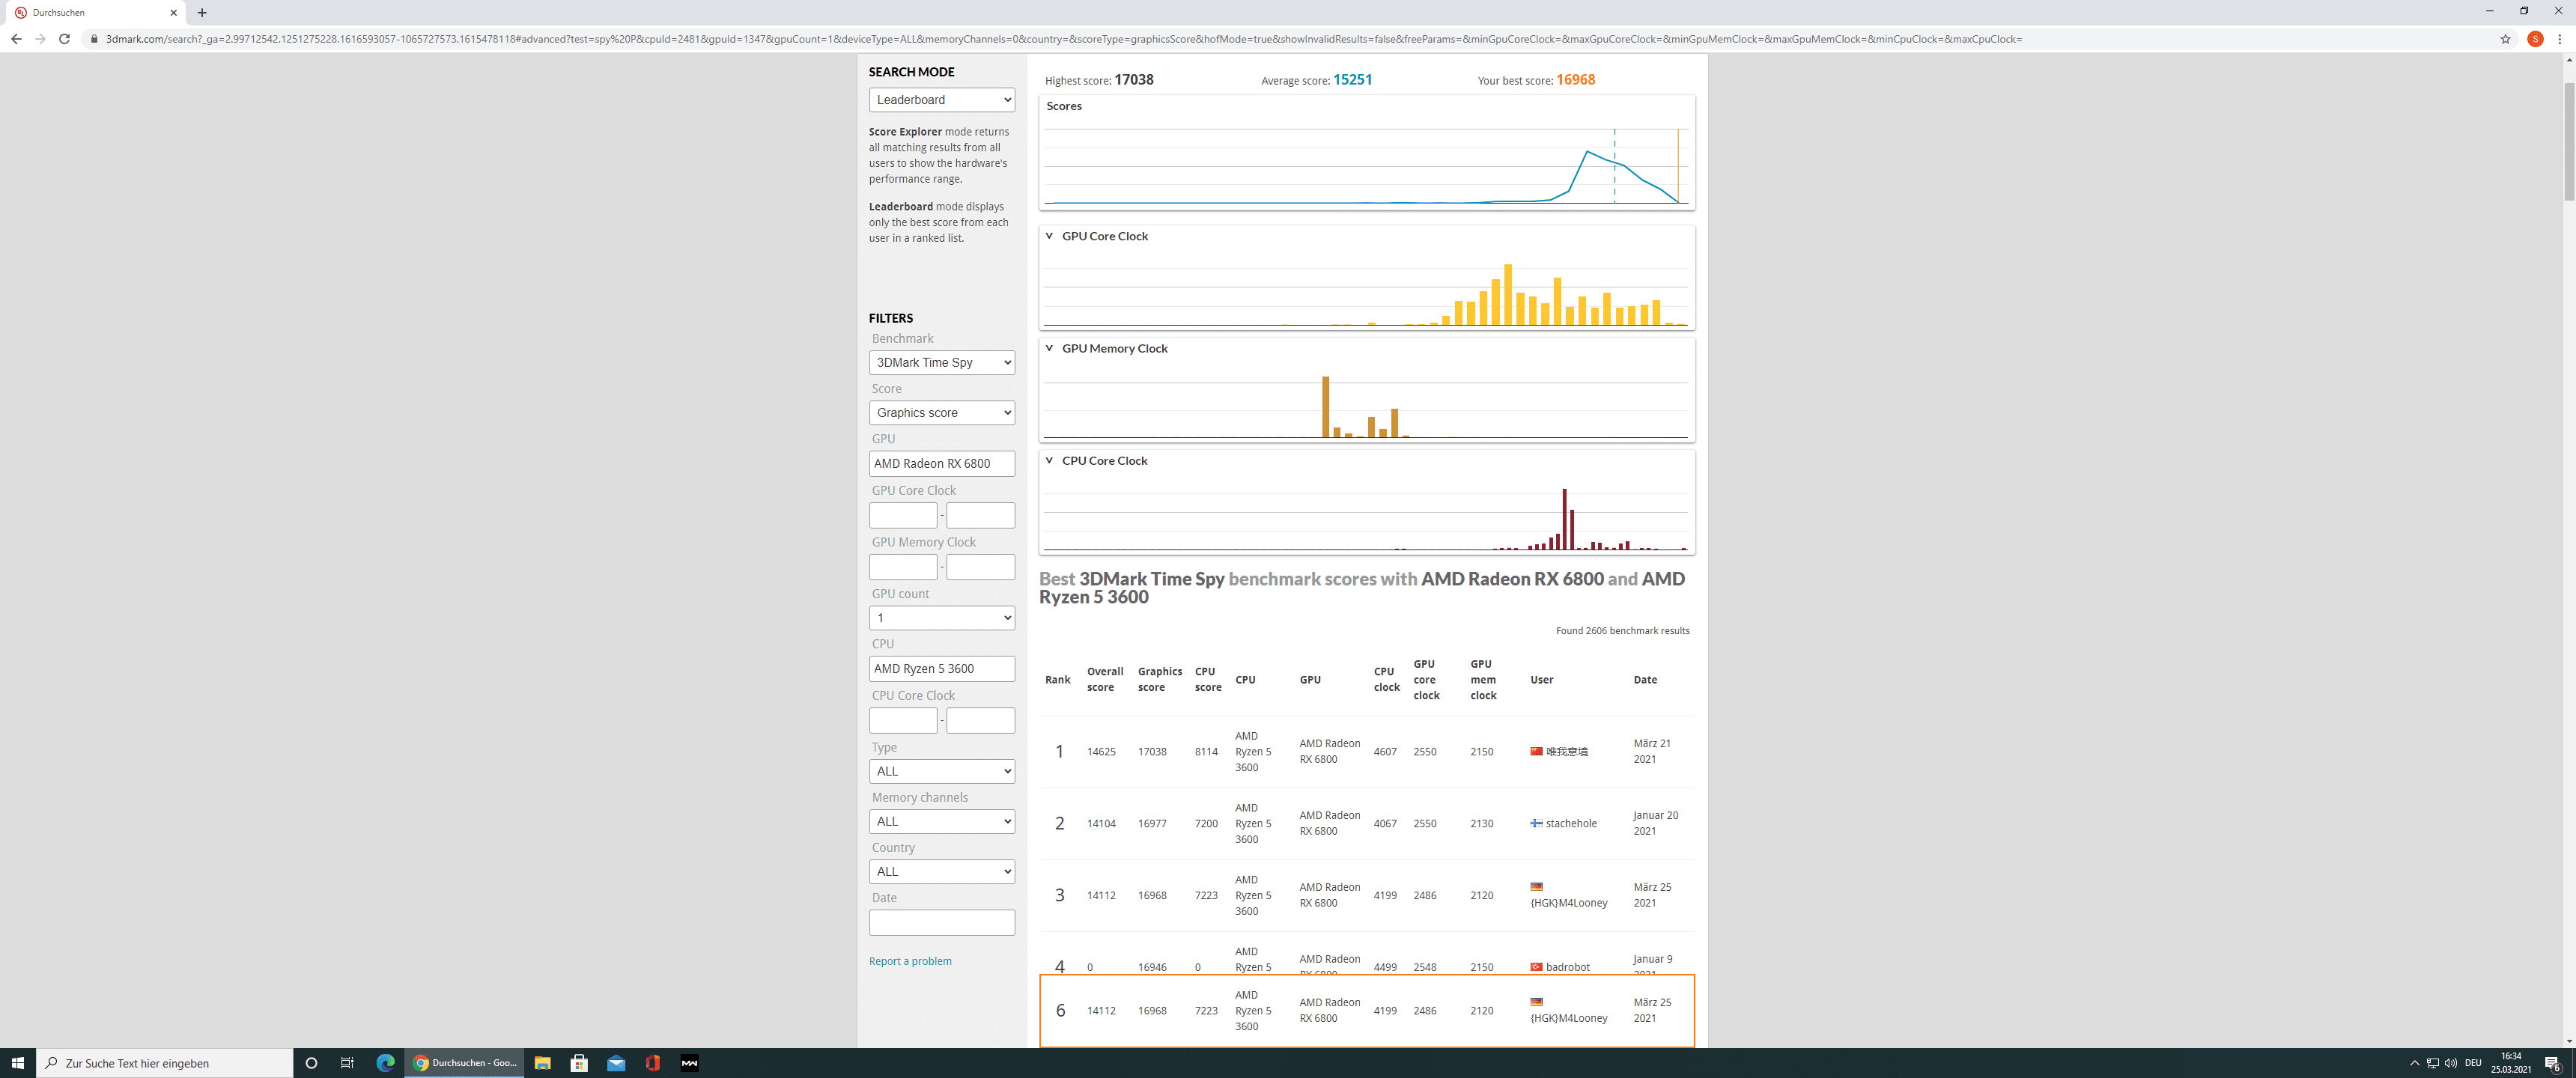Click the site padlock icon
Viewport: 2576px width, 1078px height.
tap(94, 39)
